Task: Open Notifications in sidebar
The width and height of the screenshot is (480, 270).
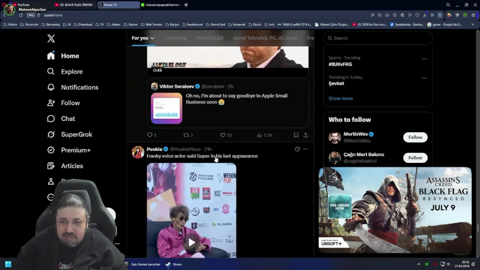Action: tap(72, 87)
